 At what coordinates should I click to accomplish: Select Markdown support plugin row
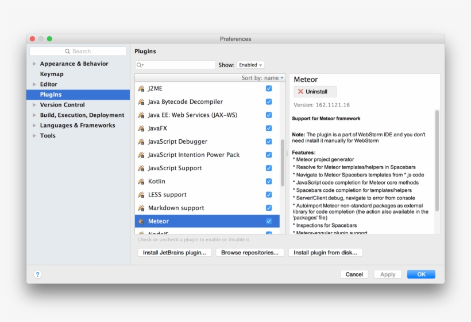pos(207,208)
